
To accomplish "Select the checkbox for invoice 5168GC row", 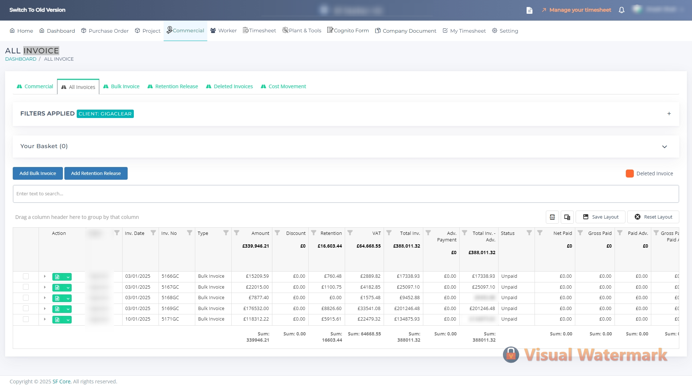I will click(x=26, y=298).
